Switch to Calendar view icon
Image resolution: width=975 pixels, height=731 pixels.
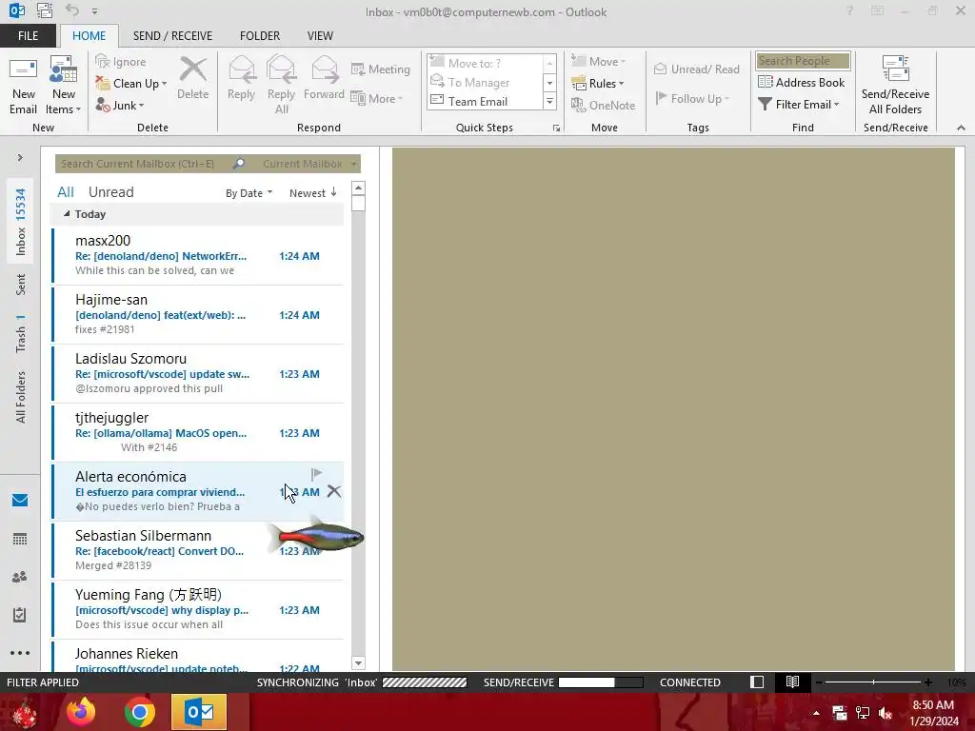pos(20,539)
